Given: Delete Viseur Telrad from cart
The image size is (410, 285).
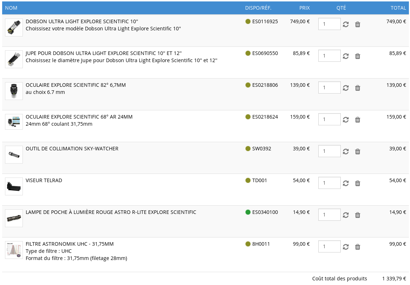Looking at the screenshot, I should click(358, 183).
